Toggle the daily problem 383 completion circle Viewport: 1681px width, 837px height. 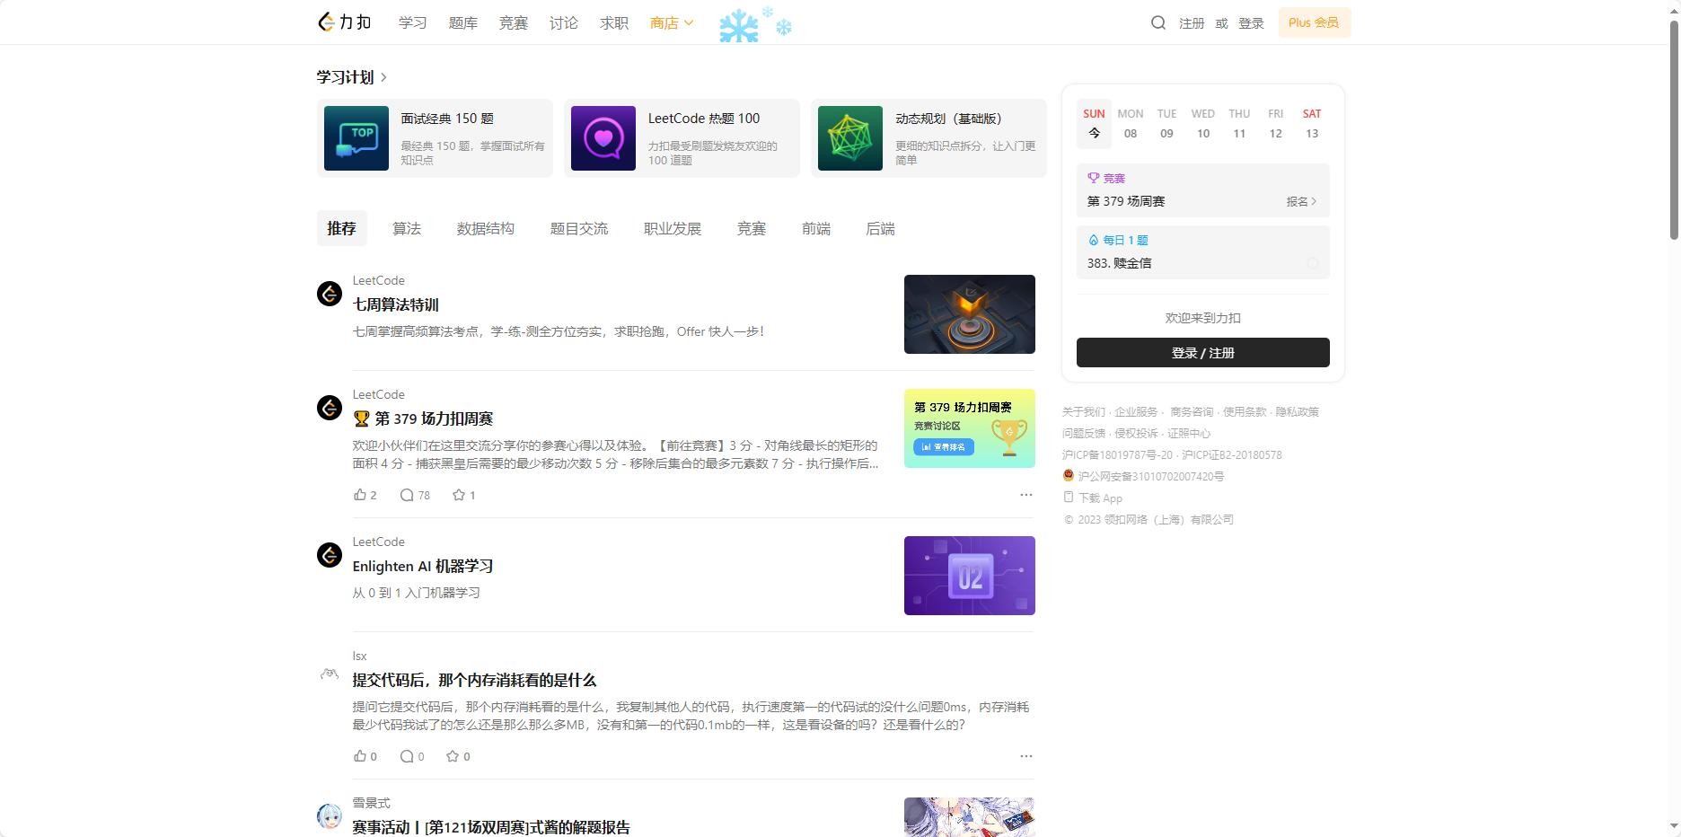tap(1312, 263)
